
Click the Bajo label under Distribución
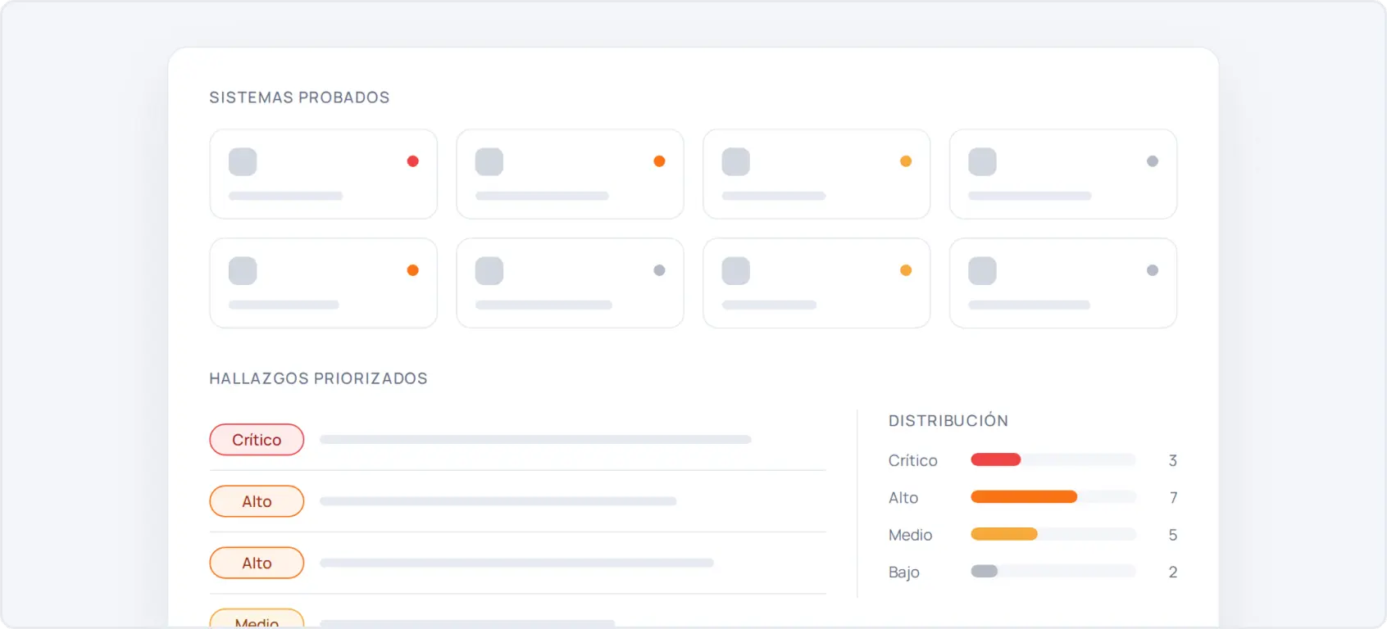coord(904,572)
